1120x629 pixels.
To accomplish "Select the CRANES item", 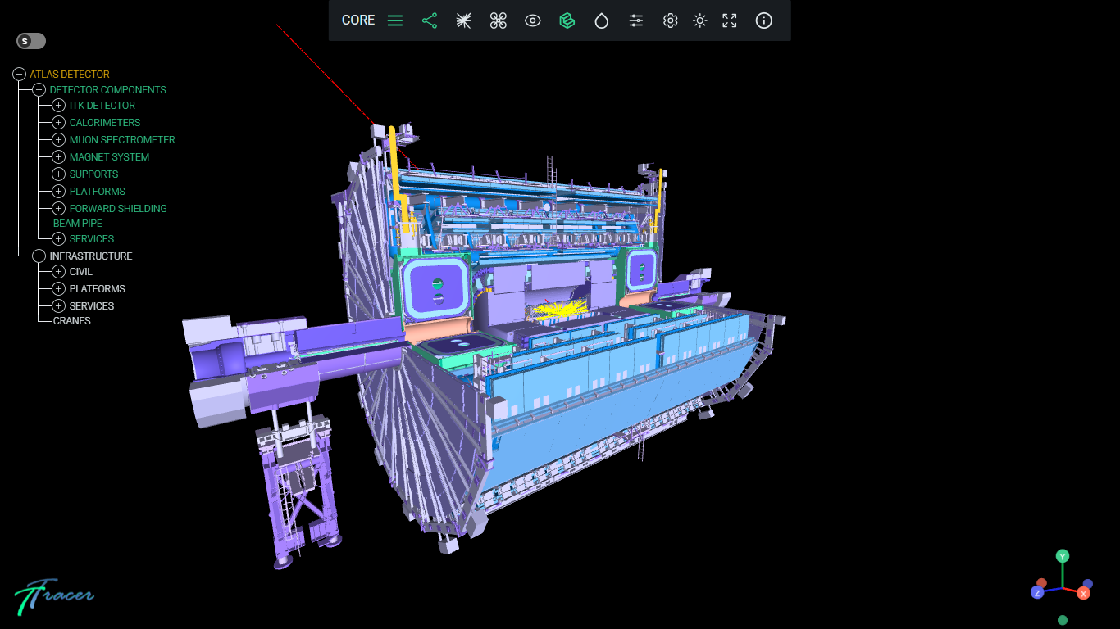I will coord(72,321).
